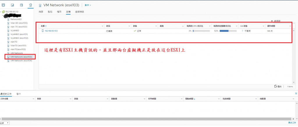
Task: Select the Recent Tasks tab
Action: click(x=6, y=94)
